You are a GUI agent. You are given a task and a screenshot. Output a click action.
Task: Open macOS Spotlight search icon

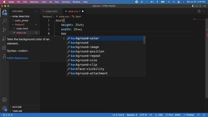click(x=174, y=2)
